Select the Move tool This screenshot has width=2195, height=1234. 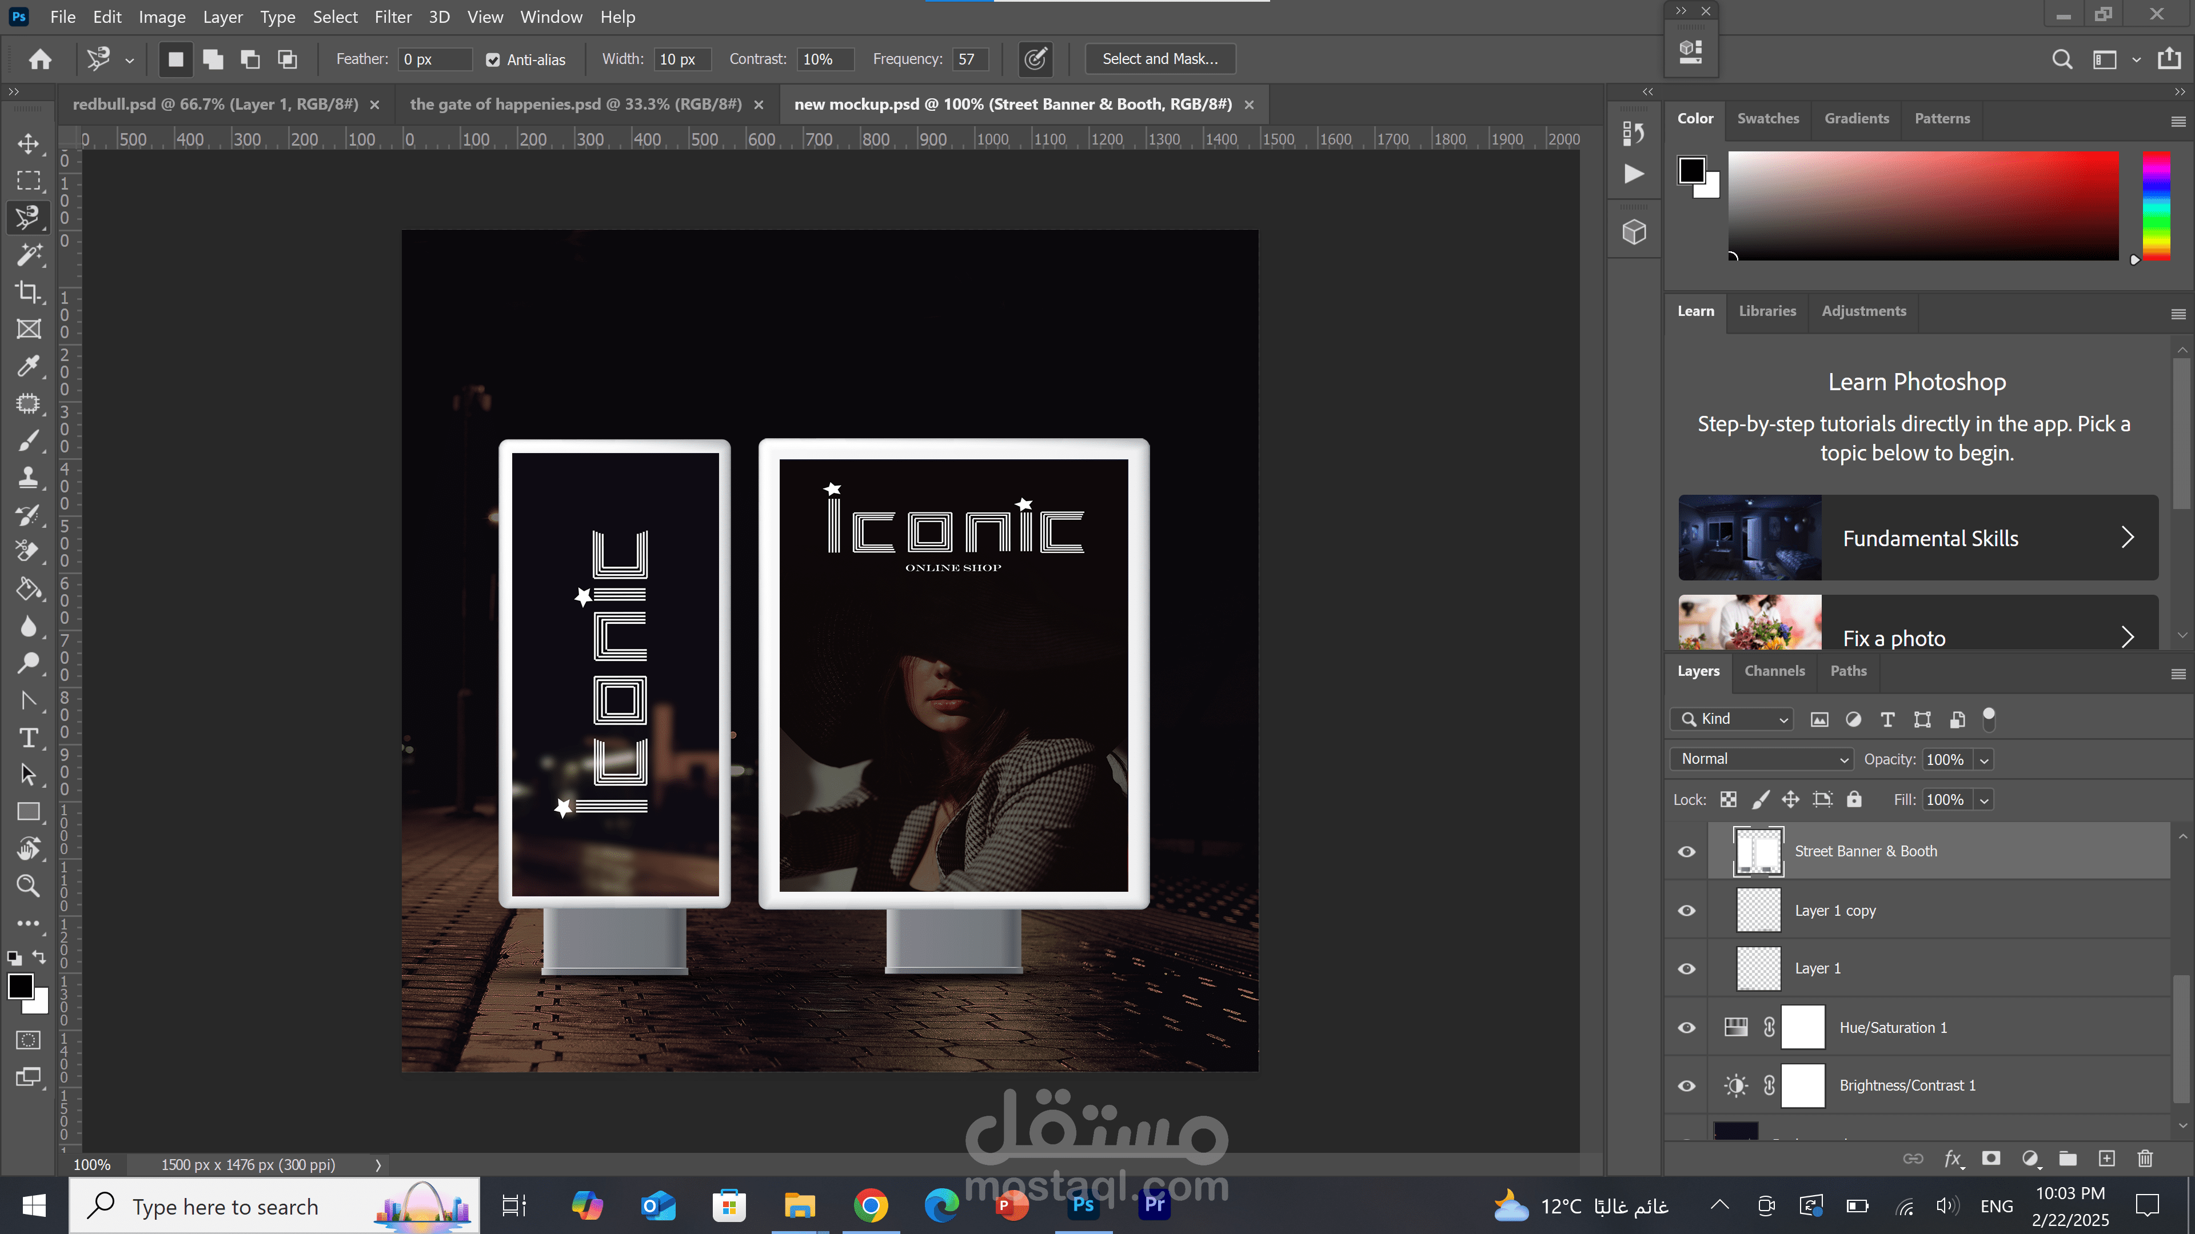point(28,144)
